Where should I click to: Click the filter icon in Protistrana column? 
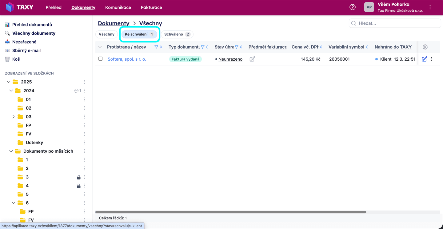coord(156,47)
